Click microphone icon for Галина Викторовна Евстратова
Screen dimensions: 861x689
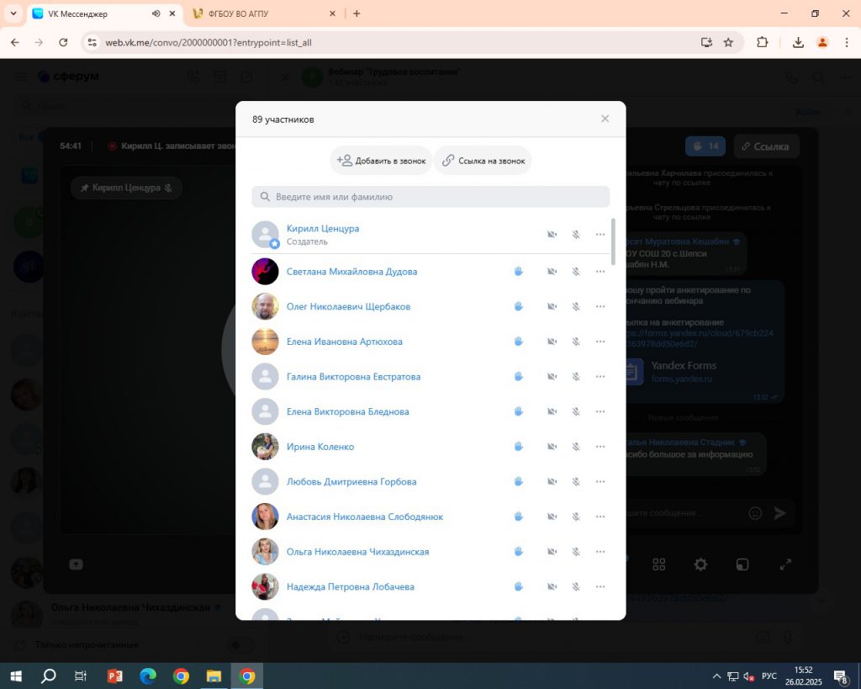pyautogui.click(x=576, y=377)
